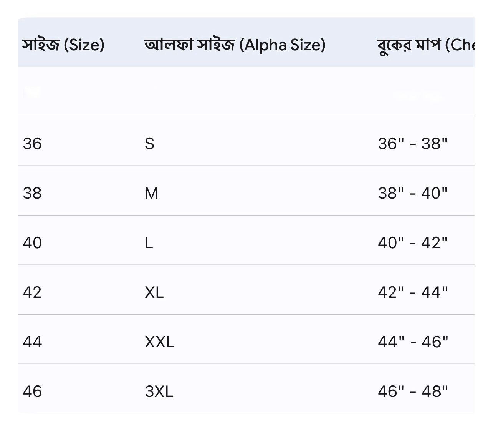Pick the XXL alpha size cell
Screen dimensions: 493x423
coord(160,342)
